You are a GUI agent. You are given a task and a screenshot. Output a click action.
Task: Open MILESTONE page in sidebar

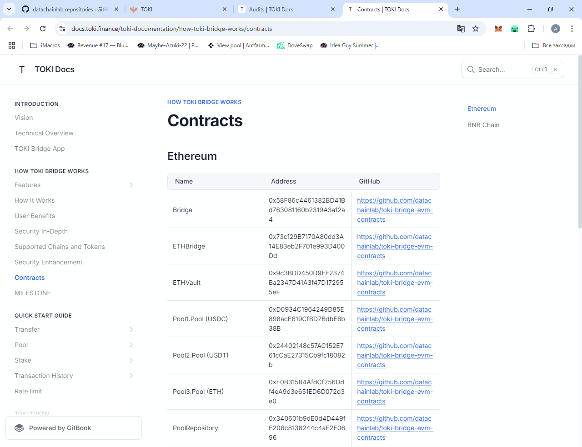[x=33, y=293]
